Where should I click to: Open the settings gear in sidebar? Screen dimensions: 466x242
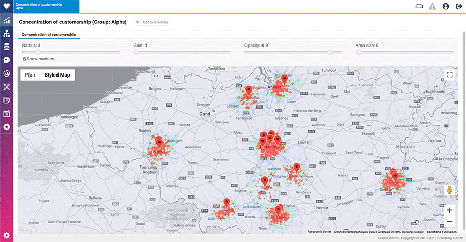pos(7,235)
